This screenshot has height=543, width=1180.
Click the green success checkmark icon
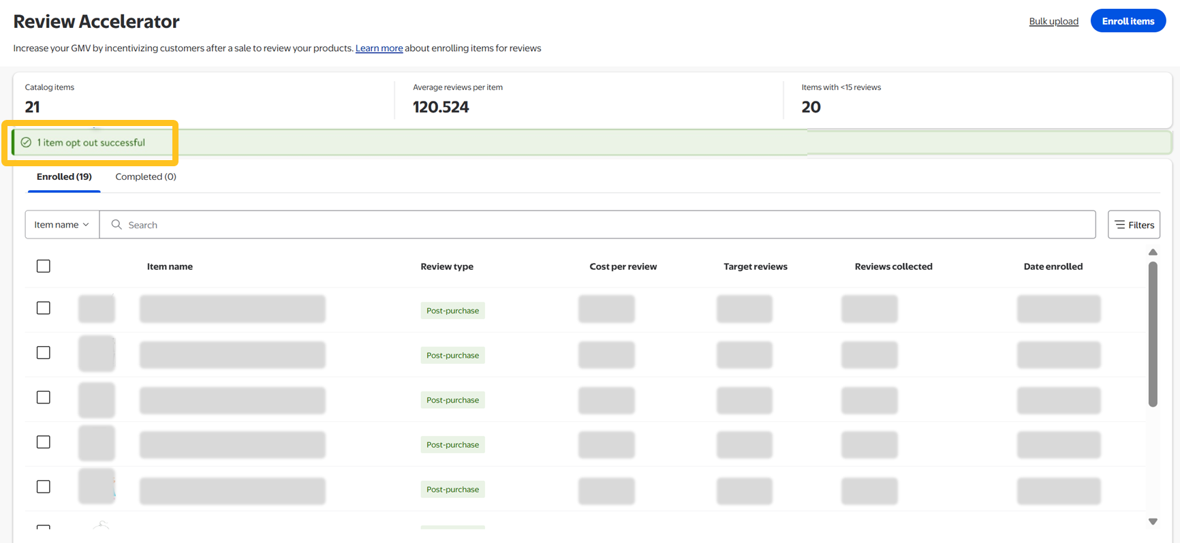pyautogui.click(x=26, y=142)
